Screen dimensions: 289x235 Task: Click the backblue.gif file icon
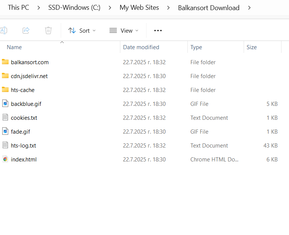pos(5,104)
